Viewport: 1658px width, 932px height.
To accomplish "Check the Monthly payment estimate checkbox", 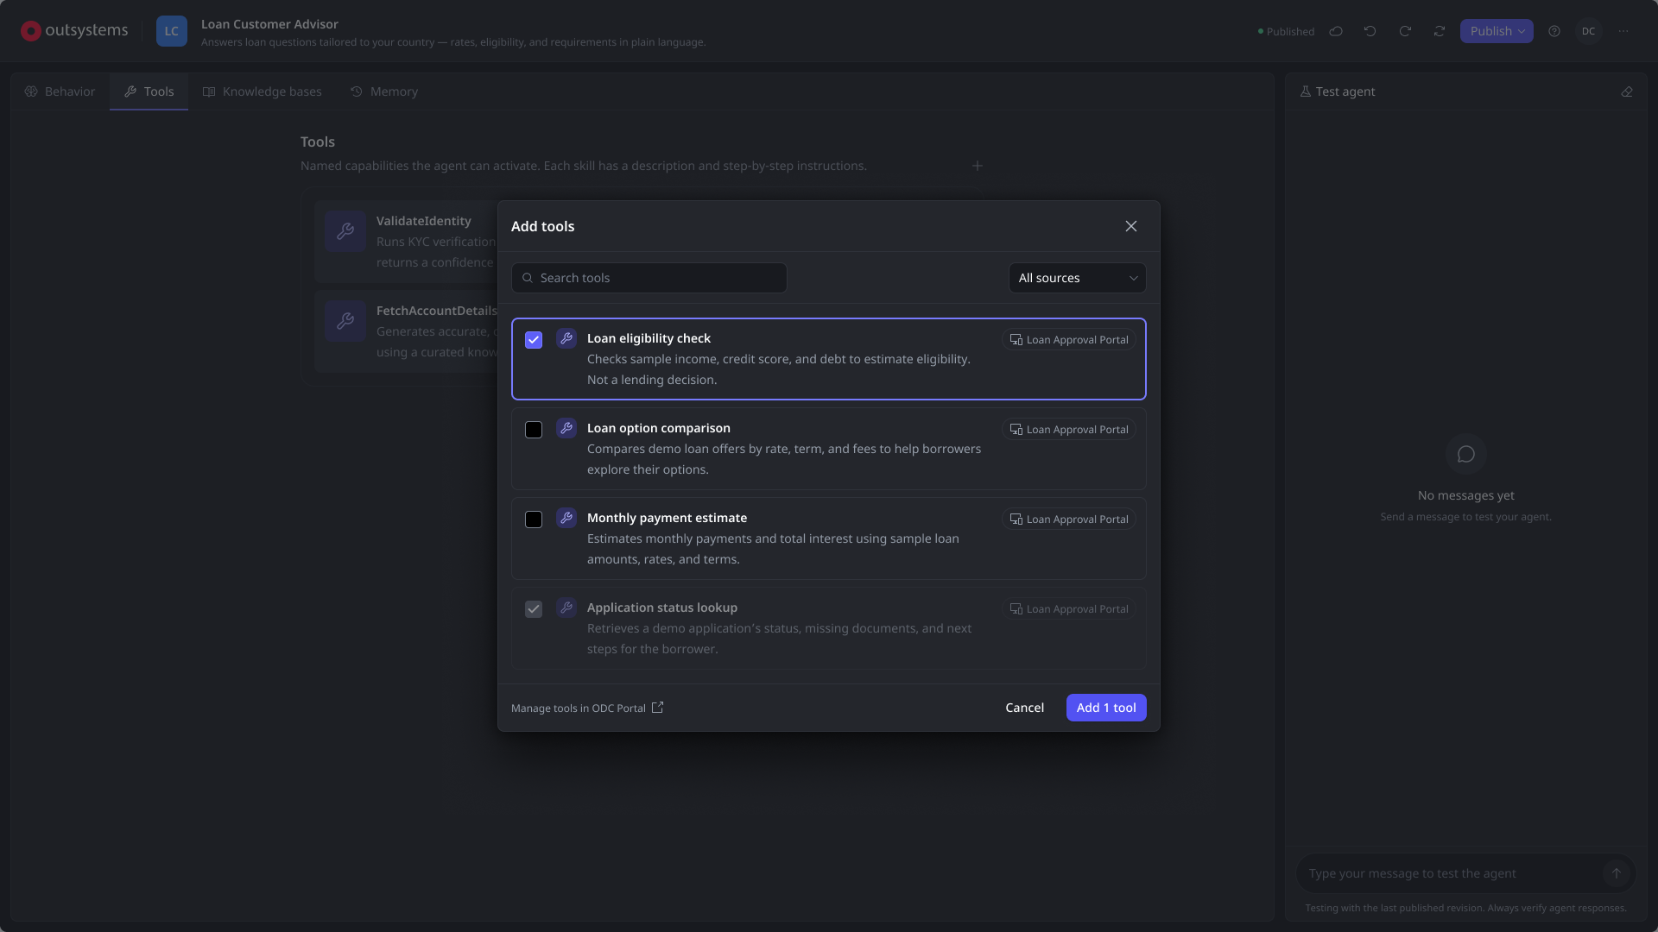I will pyautogui.click(x=534, y=520).
